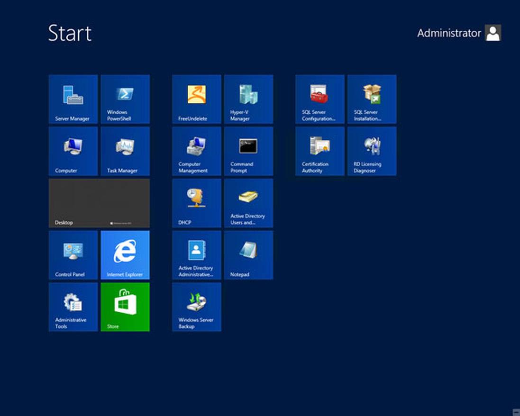Open SQL Server Configuration Manager tile

coord(320,99)
